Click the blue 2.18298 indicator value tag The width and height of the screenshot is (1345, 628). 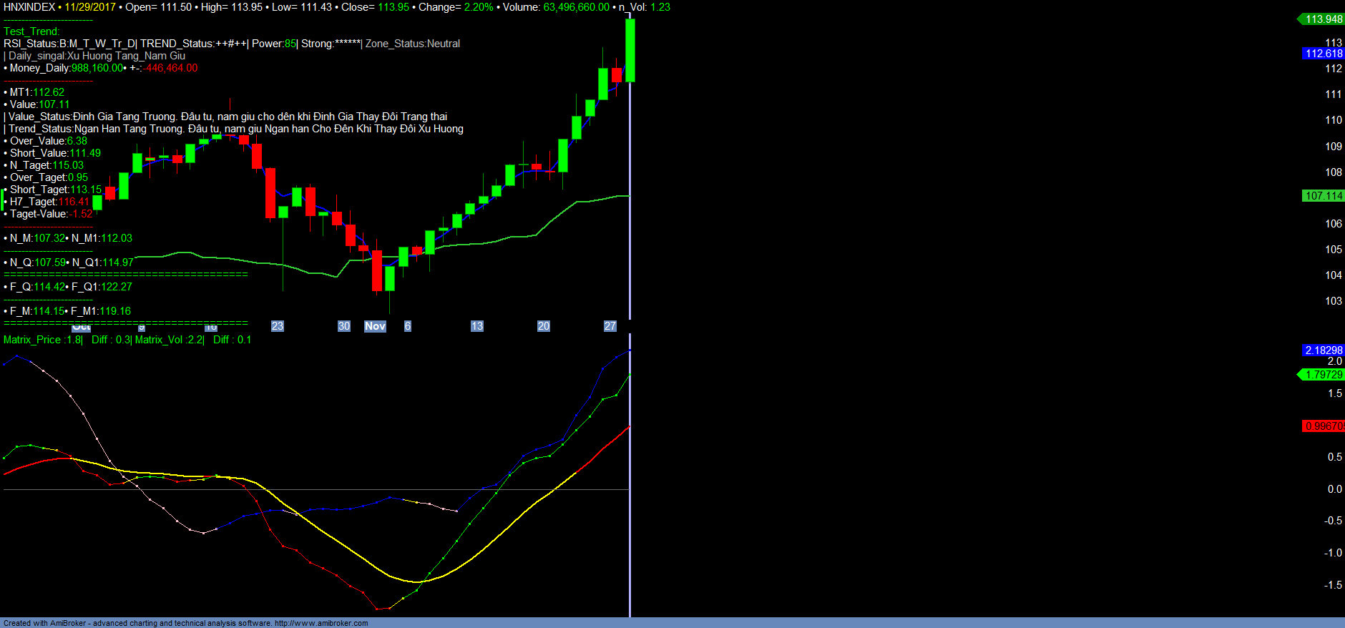[1324, 350]
